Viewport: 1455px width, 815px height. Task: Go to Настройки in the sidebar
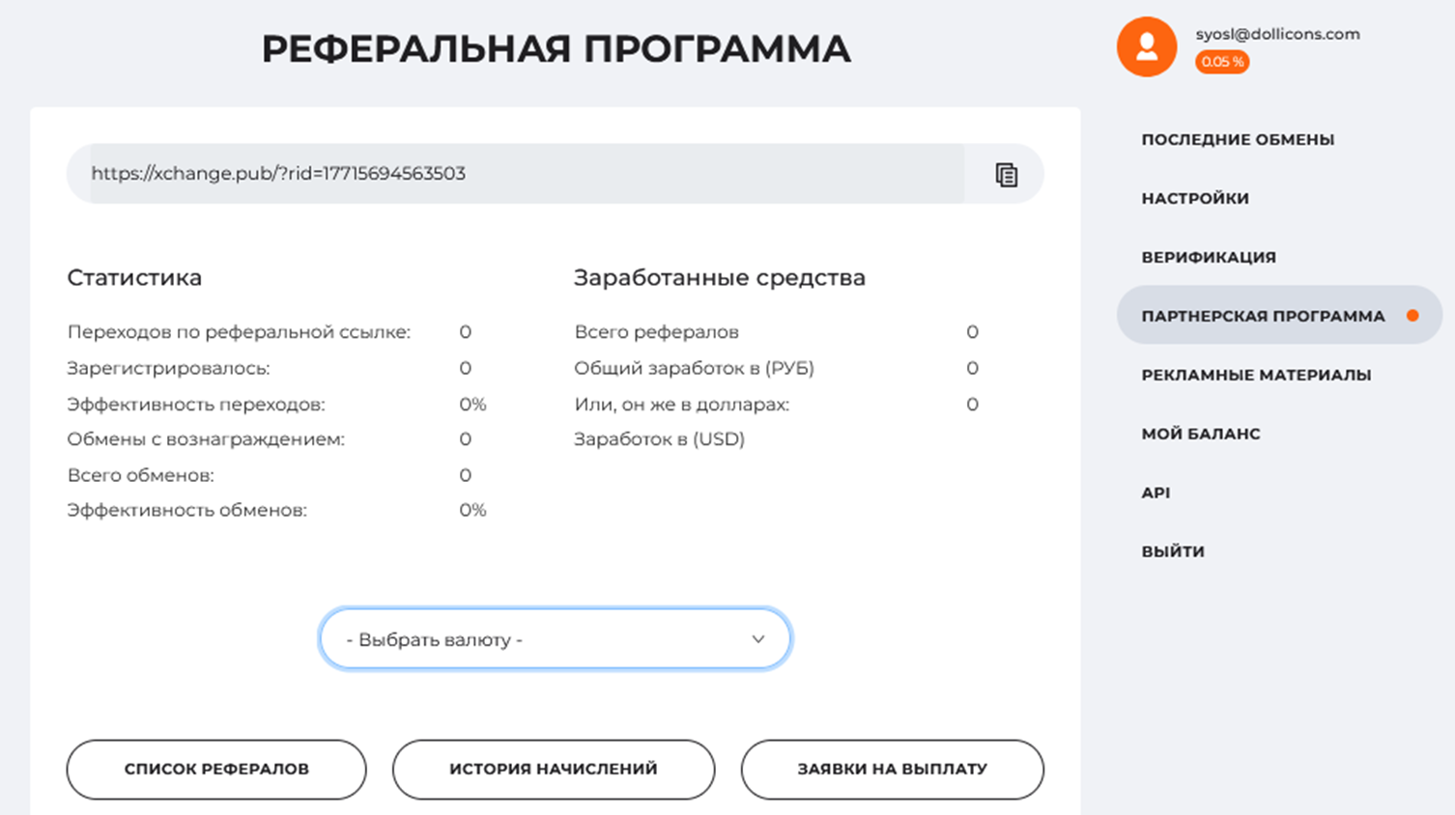[1195, 198]
